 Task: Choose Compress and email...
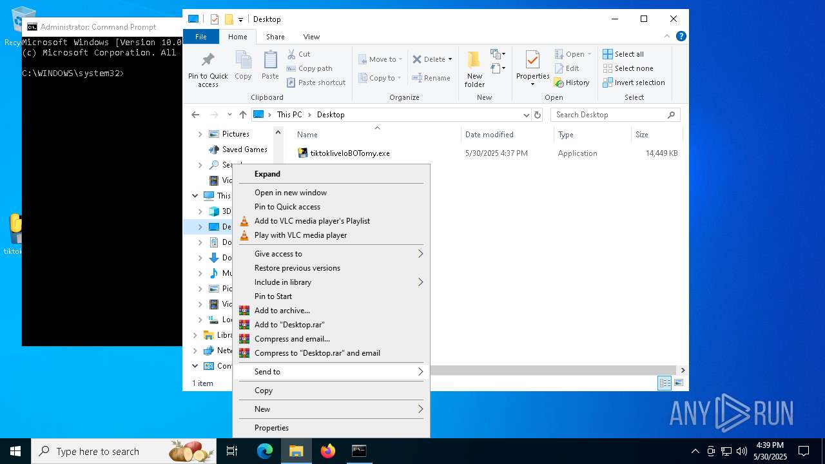point(331,339)
